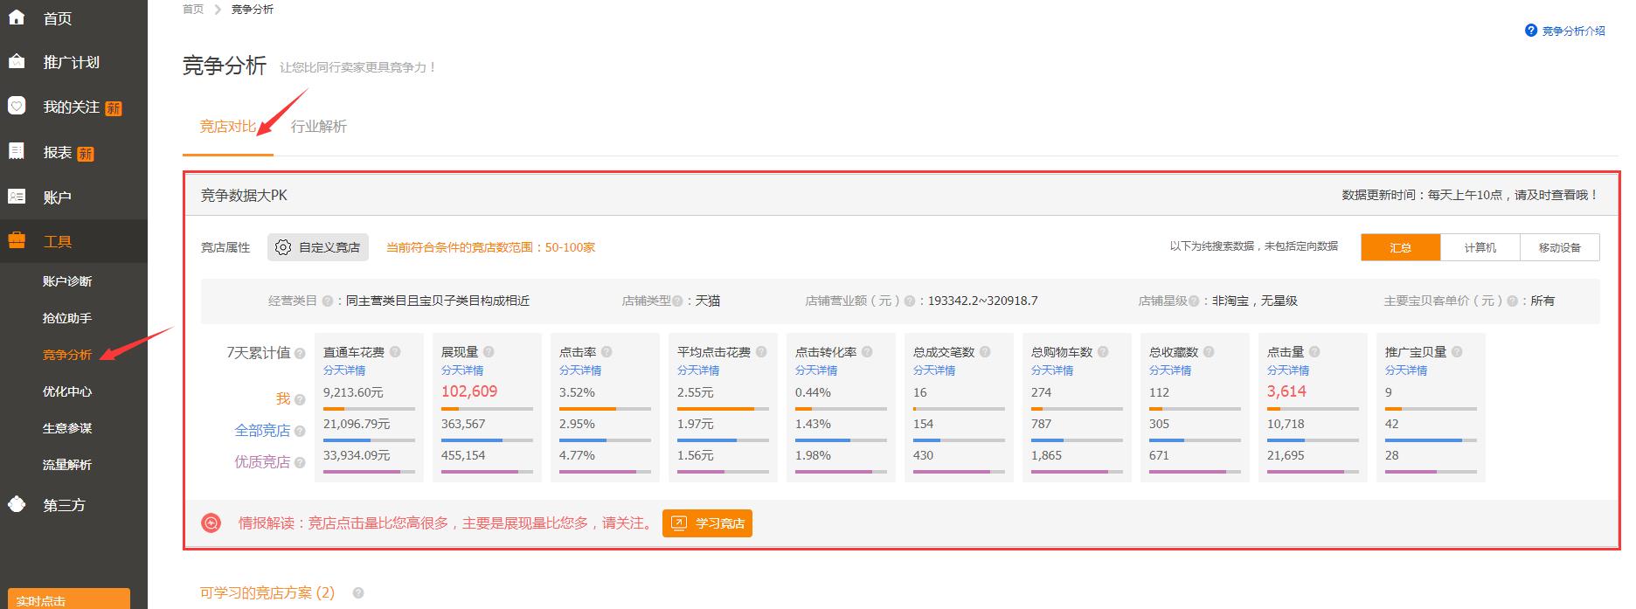Select the 汇总 data view toggle
1636x609 pixels.
pos(1400,247)
